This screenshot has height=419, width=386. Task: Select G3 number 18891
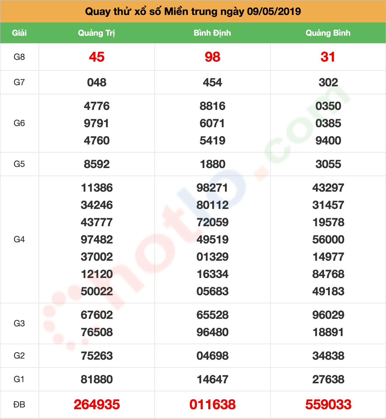pyautogui.click(x=328, y=332)
